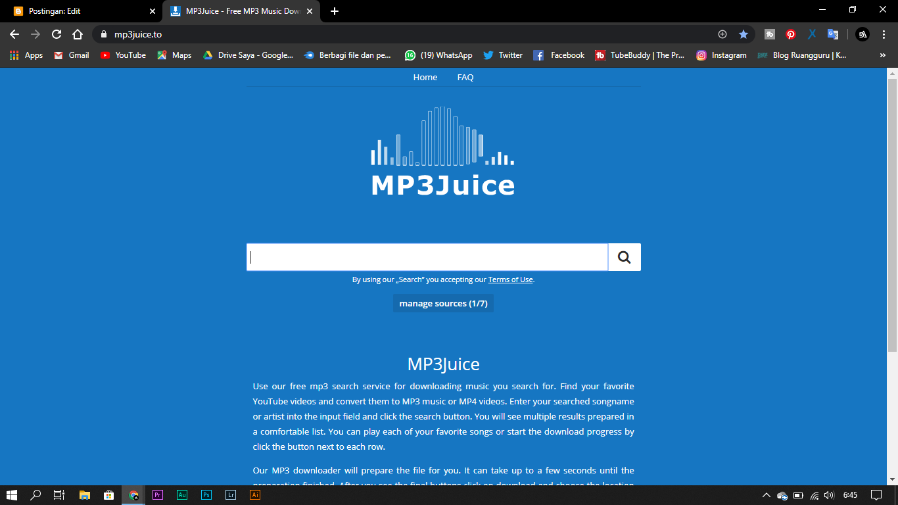Image resolution: width=898 pixels, height=505 pixels.
Task: Open the Pinterest extension icon
Action: click(x=791, y=34)
